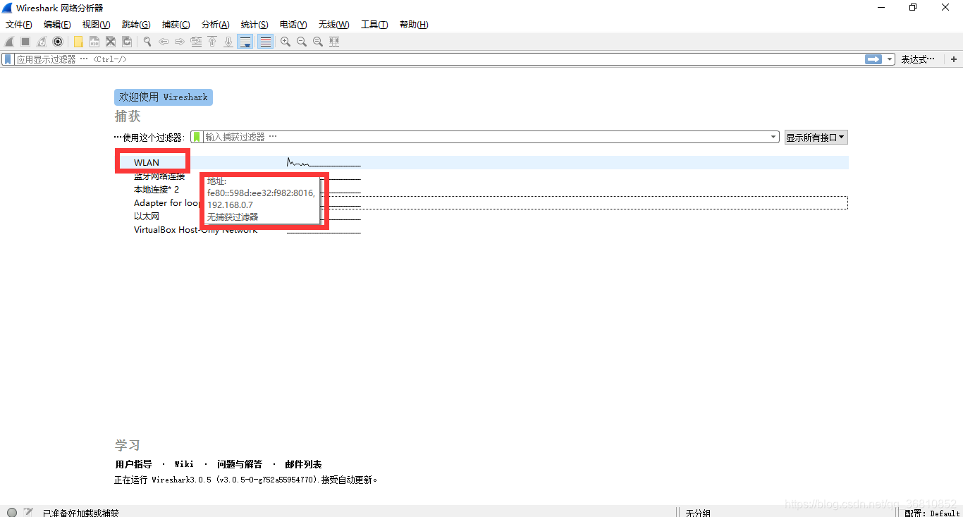Save the capture file via toolbar icon

tap(94, 42)
